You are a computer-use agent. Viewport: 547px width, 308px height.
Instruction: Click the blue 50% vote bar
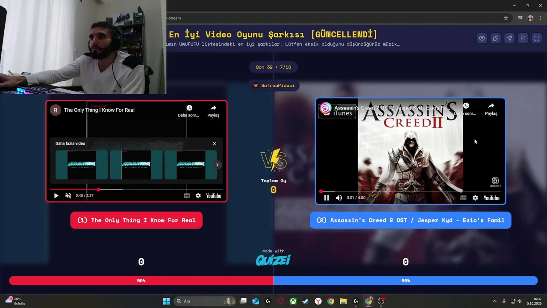406,281
